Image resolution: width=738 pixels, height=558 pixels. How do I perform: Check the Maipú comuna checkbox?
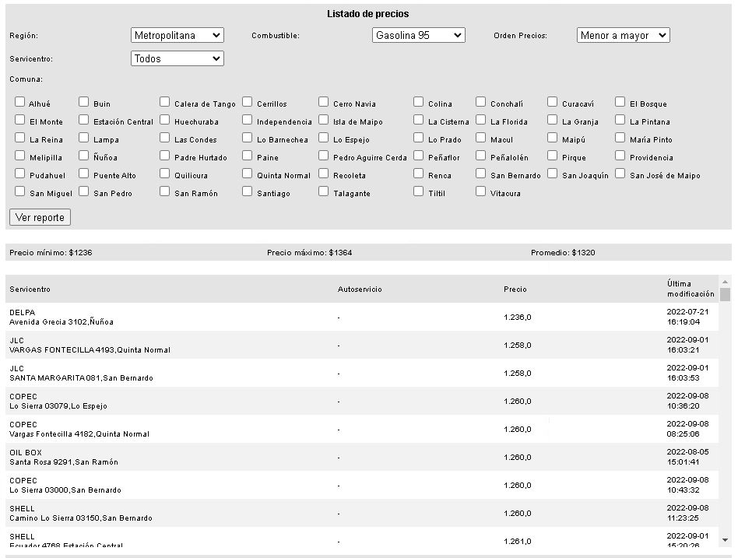tap(553, 138)
